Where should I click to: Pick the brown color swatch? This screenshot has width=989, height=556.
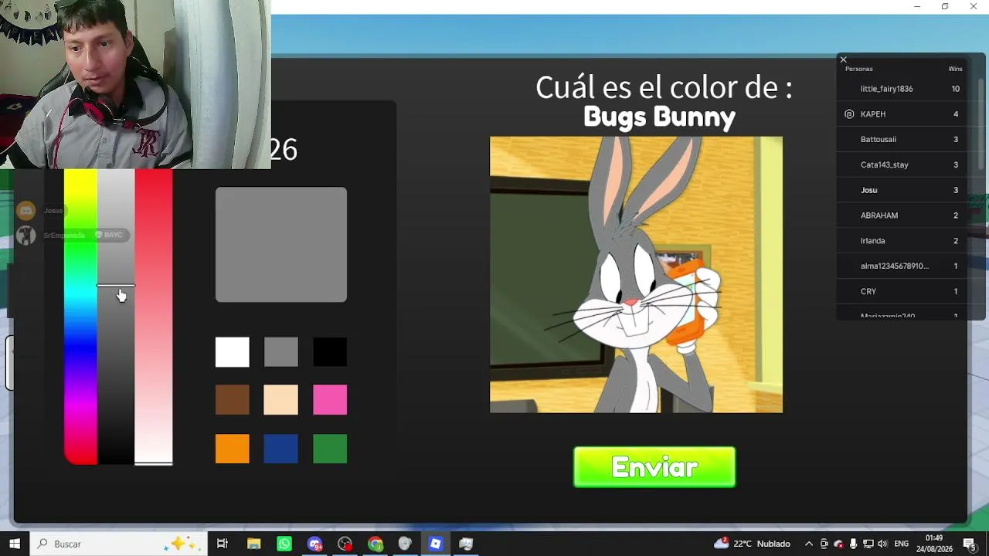233,400
